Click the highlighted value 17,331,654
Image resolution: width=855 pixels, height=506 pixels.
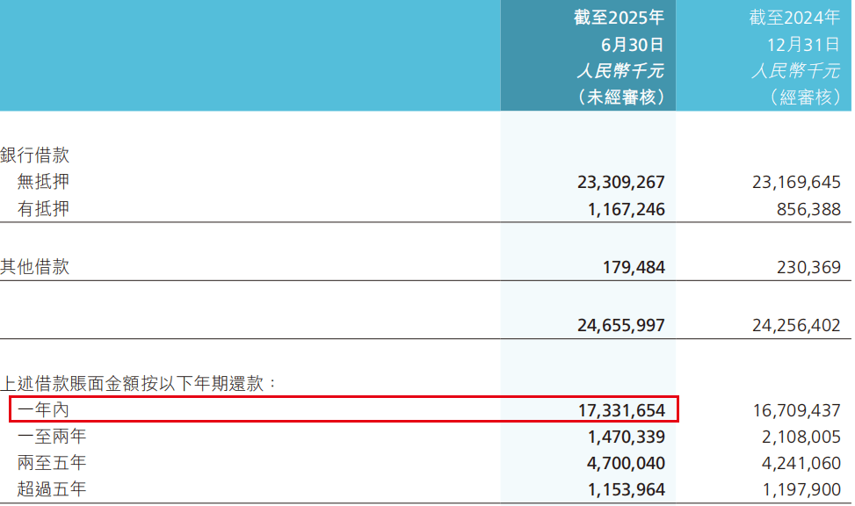(621, 409)
